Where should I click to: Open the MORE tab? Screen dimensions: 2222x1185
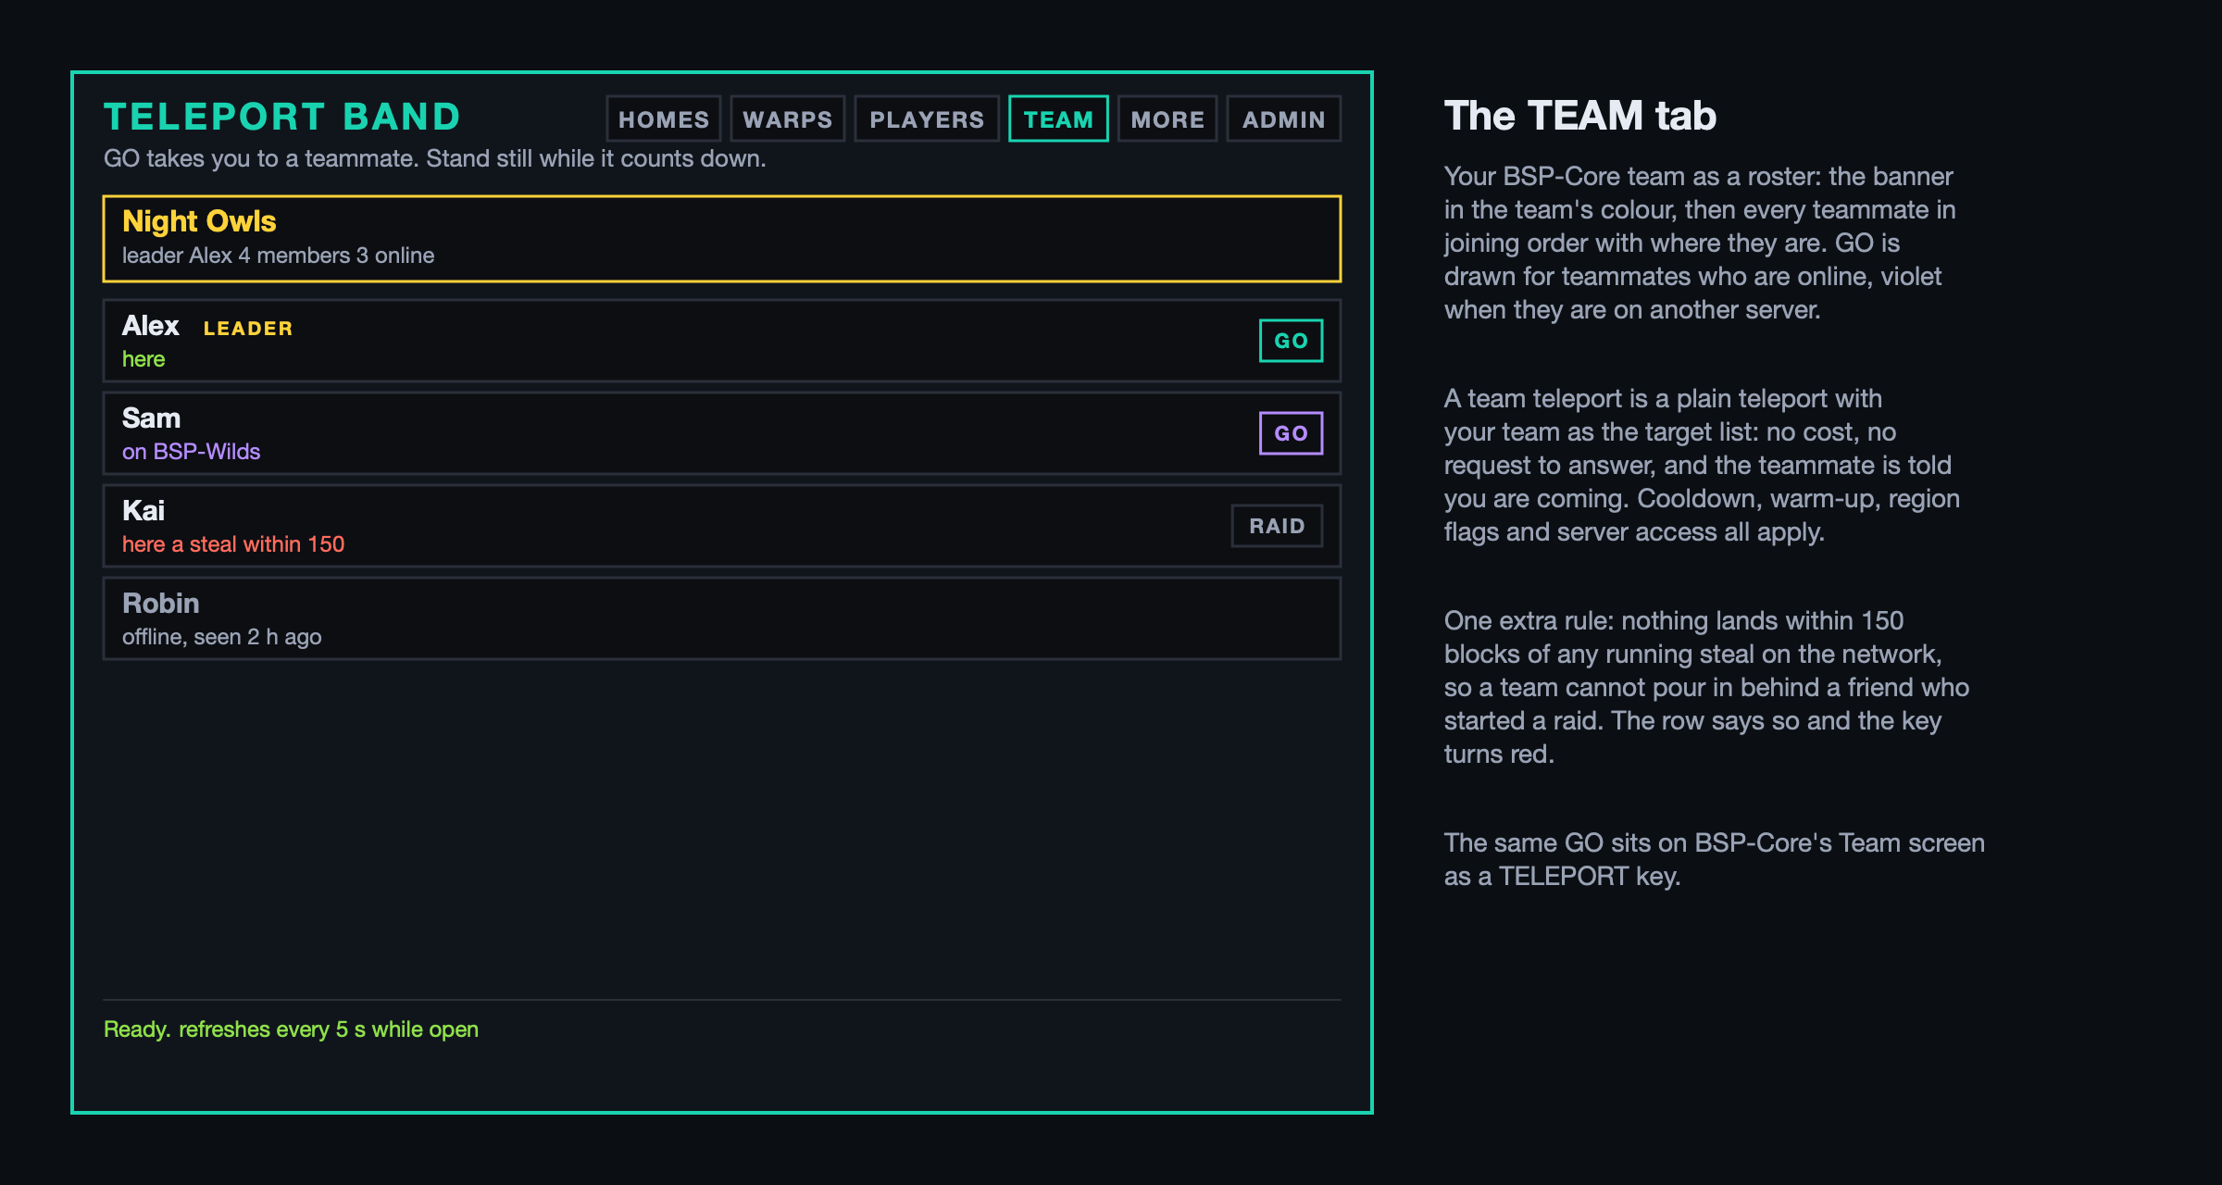click(x=1167, y=118)
